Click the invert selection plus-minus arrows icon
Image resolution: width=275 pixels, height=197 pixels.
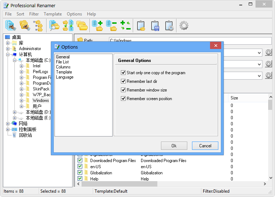coord(126,26)
